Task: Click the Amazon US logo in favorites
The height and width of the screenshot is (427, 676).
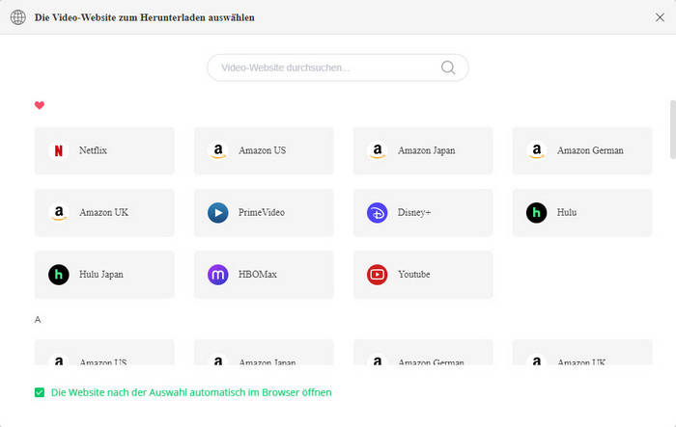Action: (218, 150)
